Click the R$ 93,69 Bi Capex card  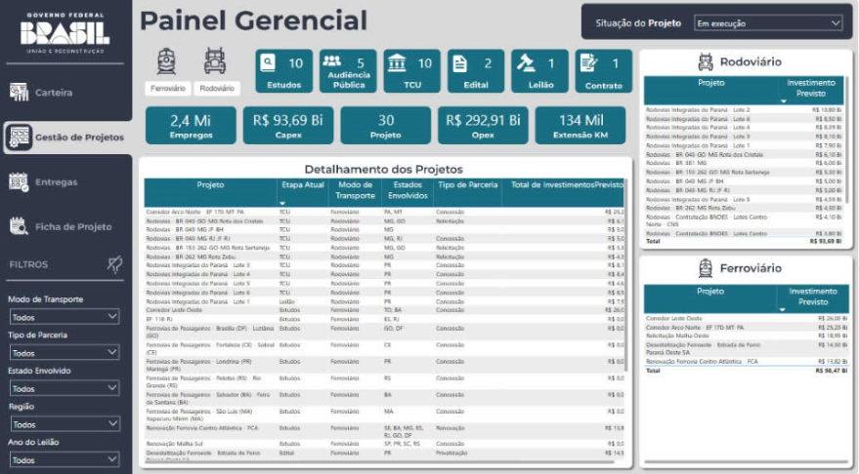(x=288, y=126)
